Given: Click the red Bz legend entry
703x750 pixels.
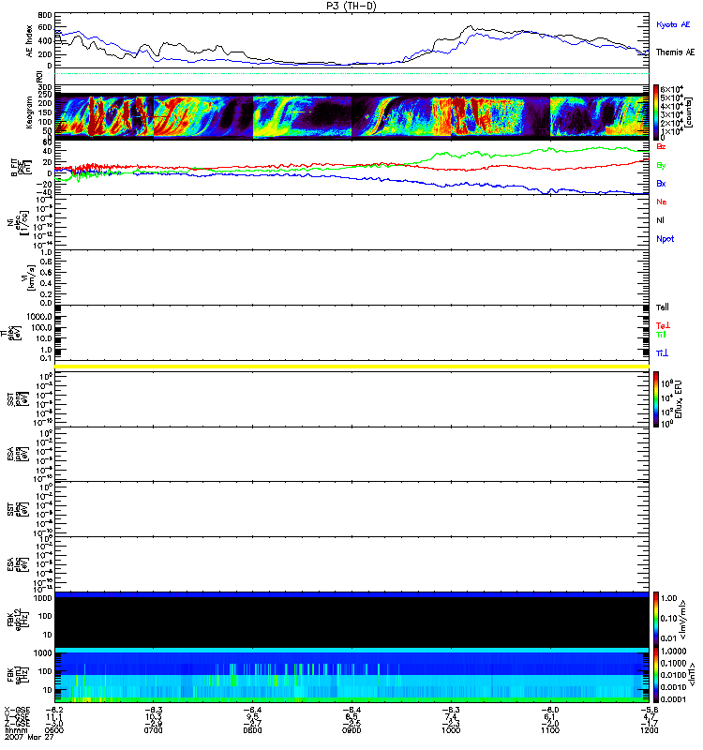Looking at the screenshot, I should pyautogui.click(x=661, y=147).
